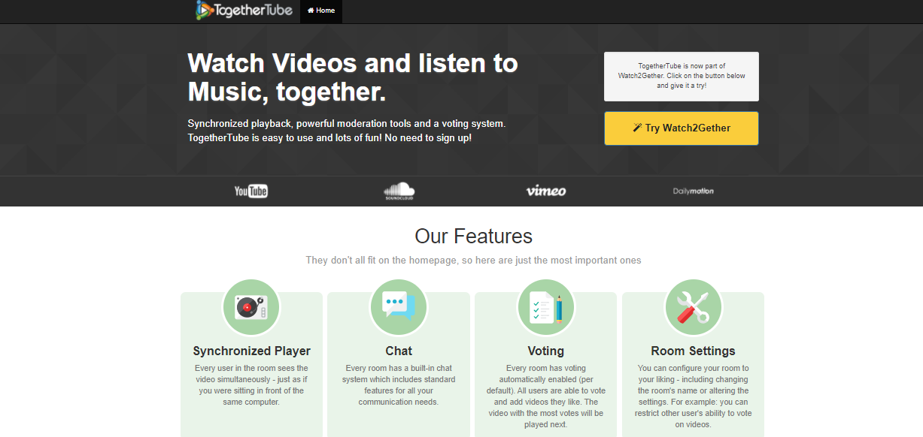Viewport: 923px width, 437px height.
Task: Select the Synchronized Player heading
Action: [x=251, y=351]
